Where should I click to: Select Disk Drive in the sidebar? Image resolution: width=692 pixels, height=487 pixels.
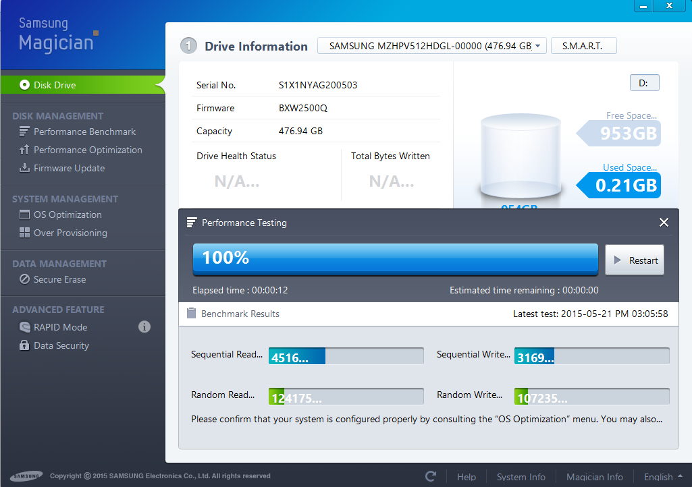(x=55, y=85)
